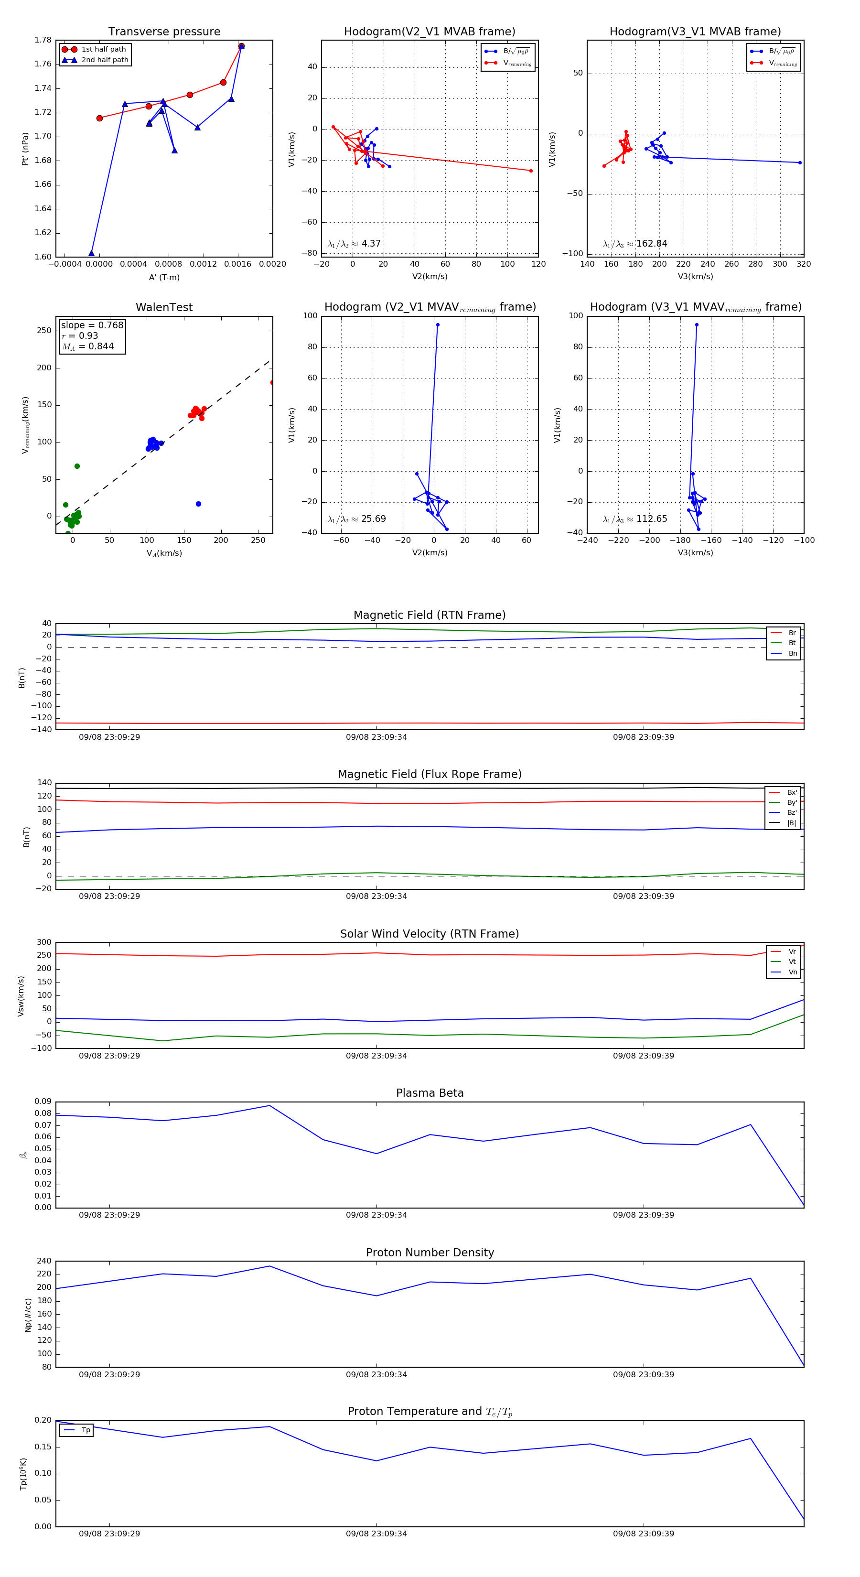Click the 'Vr' legend entry
Image resolution: width=860 pixels, height=1577 pixels.
click(784, 951)
